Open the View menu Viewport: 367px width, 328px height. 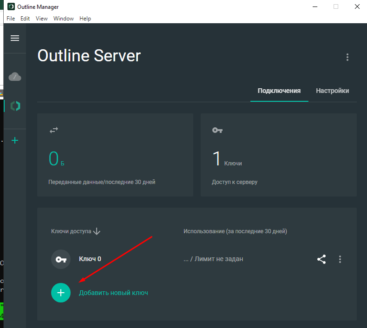pos(42,19)
